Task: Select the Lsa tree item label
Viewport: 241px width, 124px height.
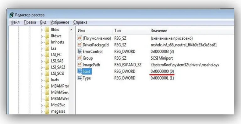Action: pos(54,48)
